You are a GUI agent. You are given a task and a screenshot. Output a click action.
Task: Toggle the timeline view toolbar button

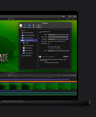[67, 16]
